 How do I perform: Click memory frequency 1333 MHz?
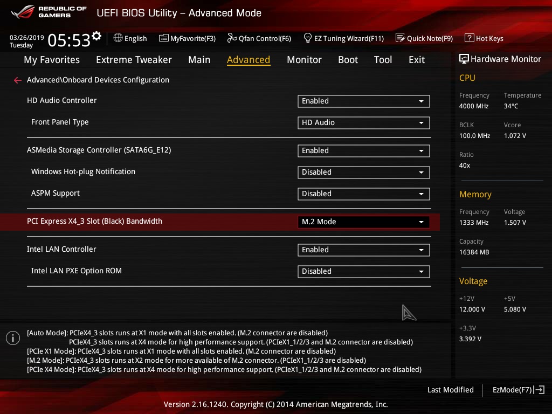coord(474,223)
